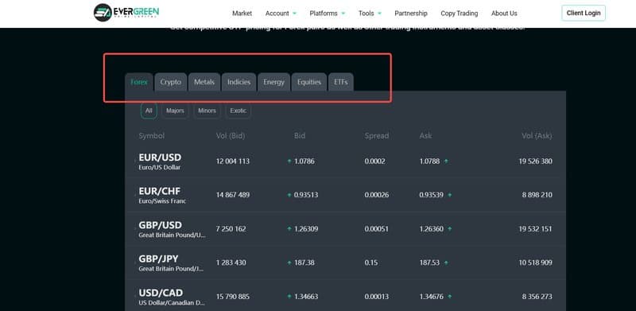Switch to the ETFs tab
The width and height of the screenshot is (636, 311).
click(x=341, y=82)
